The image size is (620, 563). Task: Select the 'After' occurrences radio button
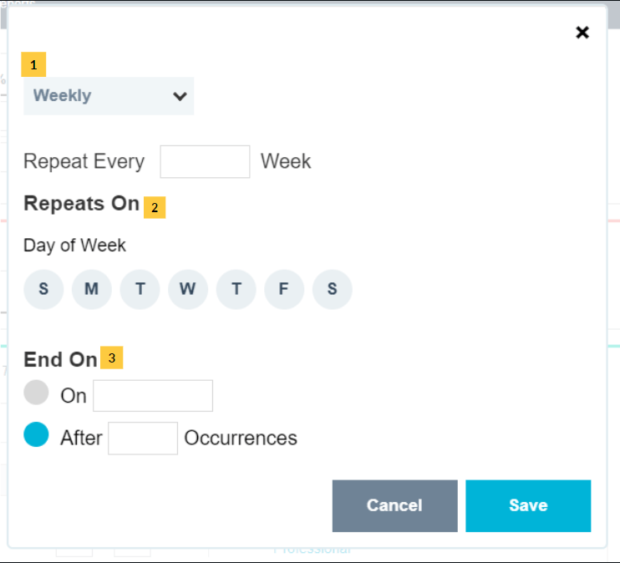(37, 435)
